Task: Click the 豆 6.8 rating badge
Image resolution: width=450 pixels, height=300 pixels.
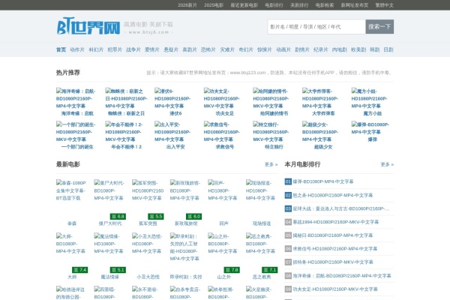Action: pyautogui.click(x=118, y=217)
